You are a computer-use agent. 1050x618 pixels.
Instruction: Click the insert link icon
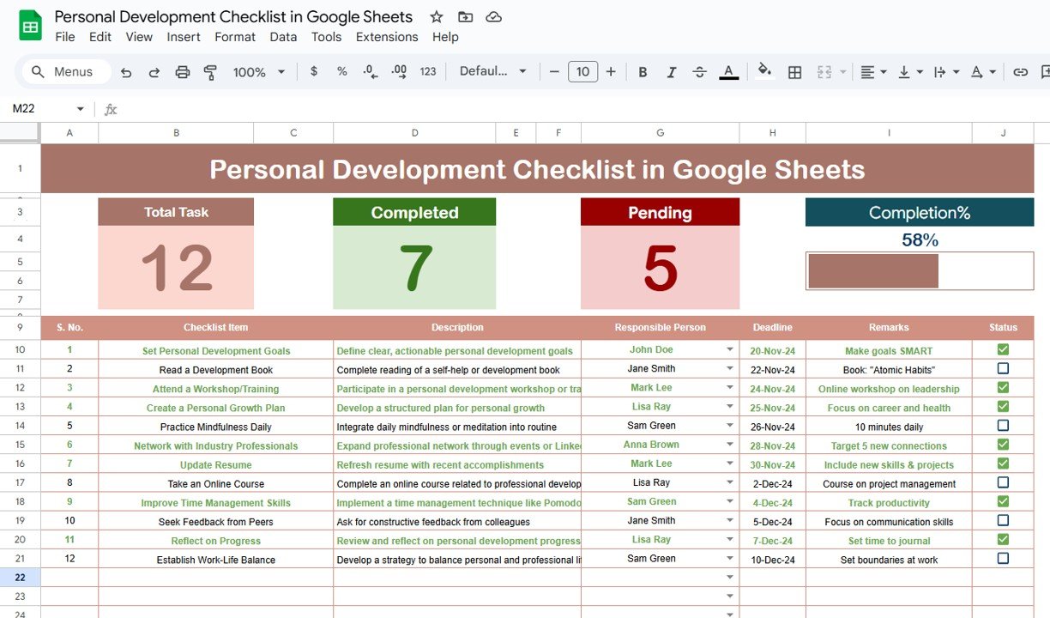(1020, 72)
